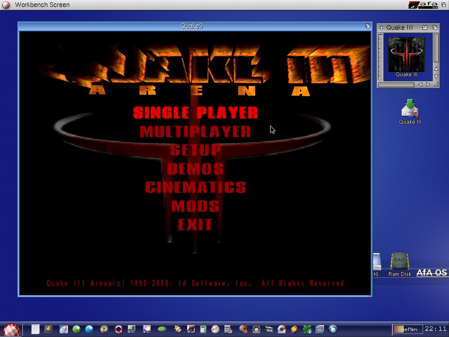Click the Quake III drawer vertical scrollbar
This screenshot has width=449, height=337.
[436, 48]
